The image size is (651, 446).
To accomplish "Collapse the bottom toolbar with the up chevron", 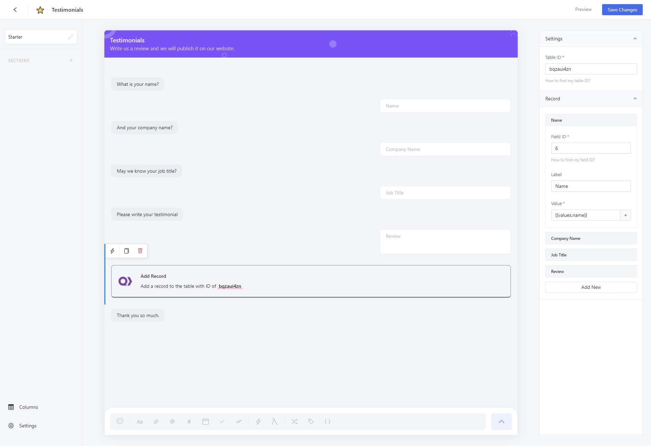I will [502, 422].
